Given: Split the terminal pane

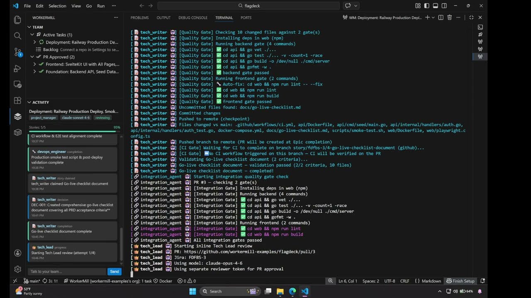Looking at the screenshot, I should coord(441,17).
